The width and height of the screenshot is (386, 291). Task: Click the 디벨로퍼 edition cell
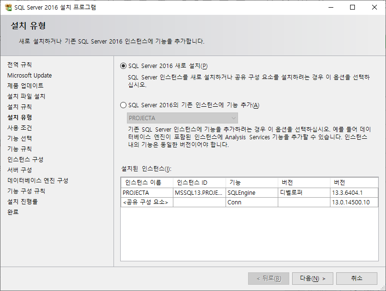pos(304,193)
